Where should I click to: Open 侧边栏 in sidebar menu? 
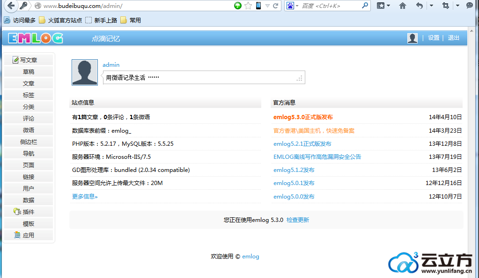point(29,142)
